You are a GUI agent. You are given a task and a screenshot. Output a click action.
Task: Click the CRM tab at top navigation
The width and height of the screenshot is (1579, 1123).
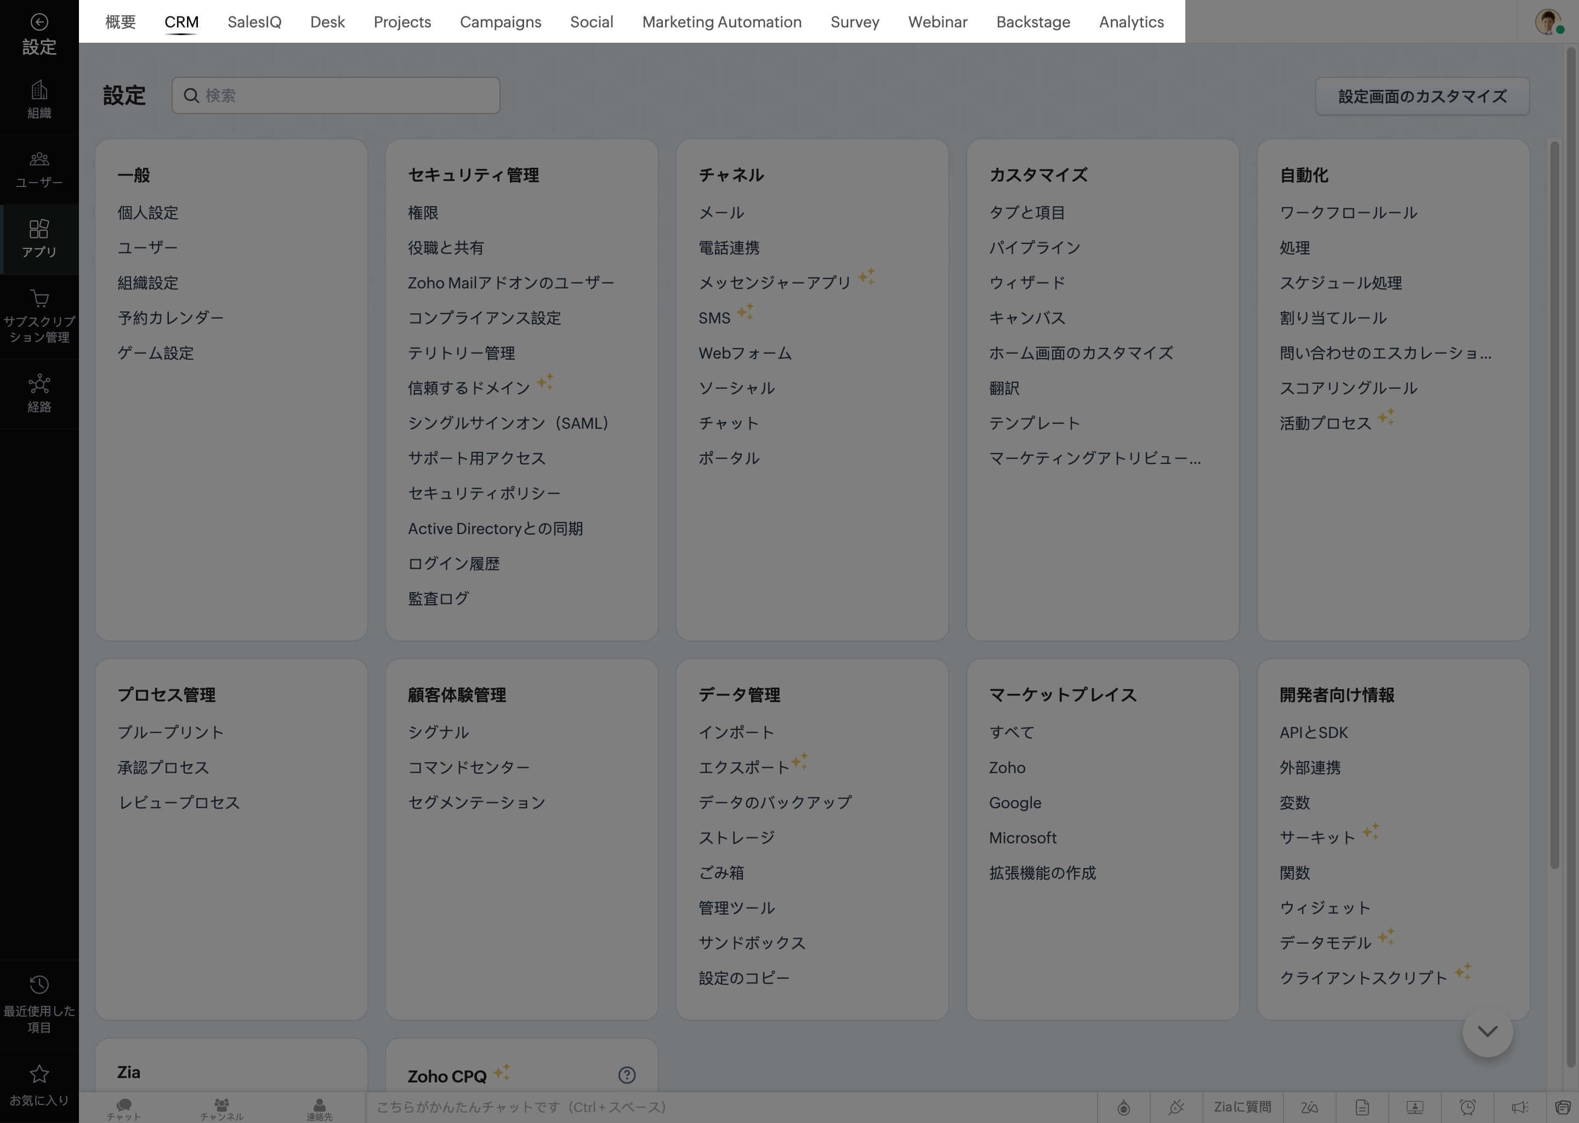tap(181, 23)
